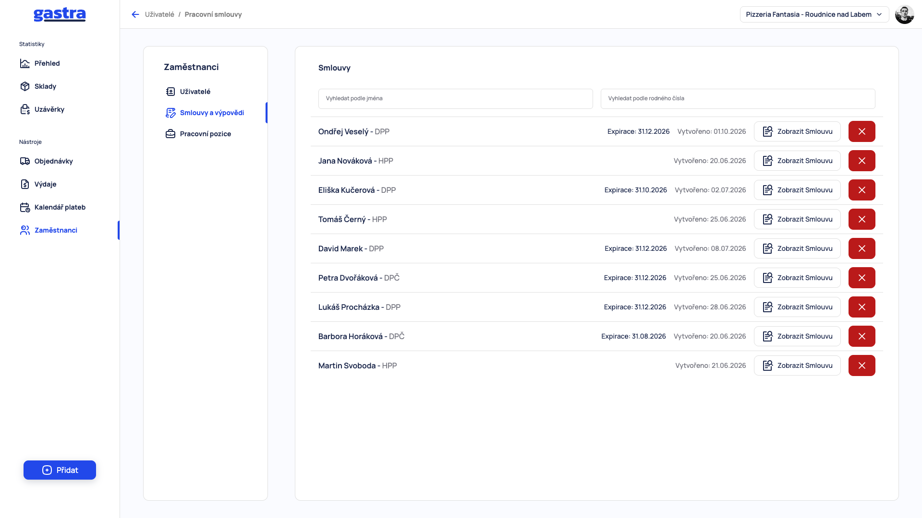Open the user profile avatar
Image resolution: width=922 pixels, height=518 pixels.
(904, 14)
